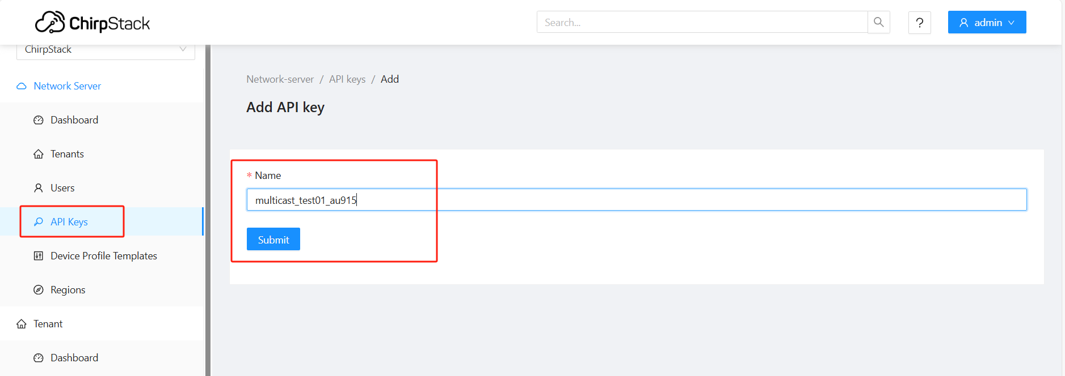
Task: Click the Regions compass icon
Action: click(x=39, y=290)
